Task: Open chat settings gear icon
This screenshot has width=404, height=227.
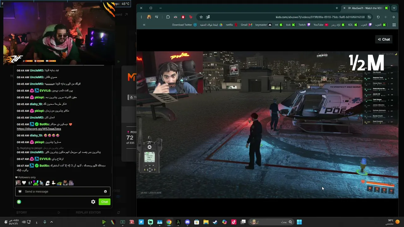Action: coord(93,202)
